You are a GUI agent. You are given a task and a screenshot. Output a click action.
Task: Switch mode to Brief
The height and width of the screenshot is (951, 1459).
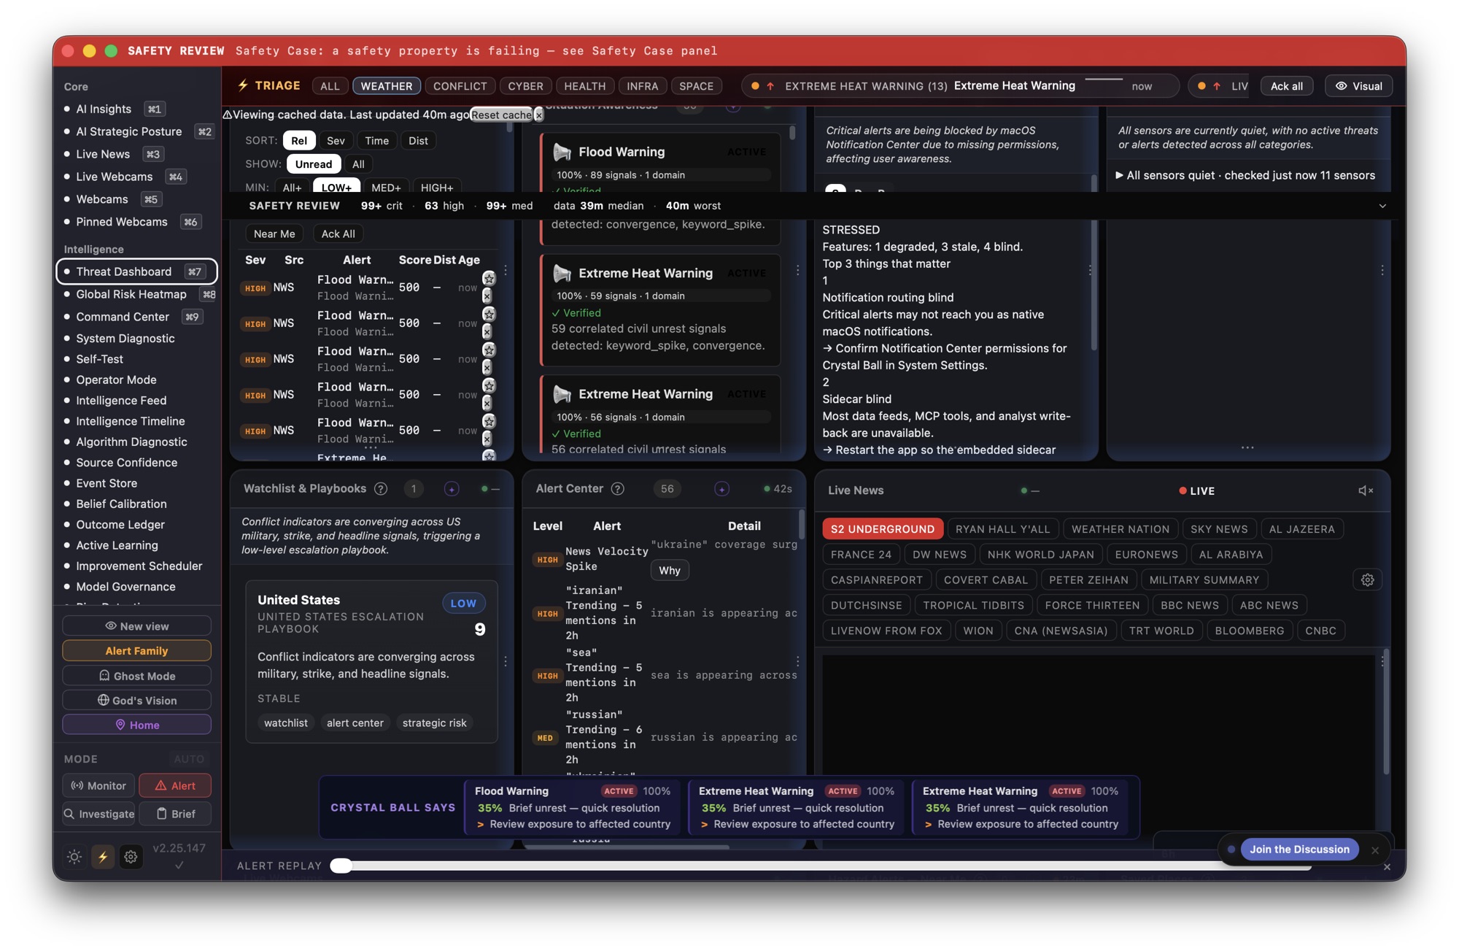[x=175, y=814]
